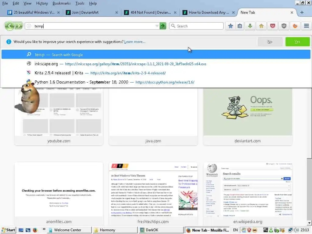
Task: Select temp — Search with Google suggestion
Action: pos(156,54)
